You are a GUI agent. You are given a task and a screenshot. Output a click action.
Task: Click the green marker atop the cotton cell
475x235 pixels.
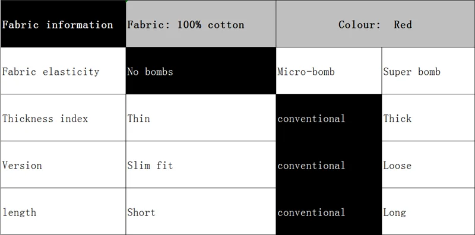point(127,1)
